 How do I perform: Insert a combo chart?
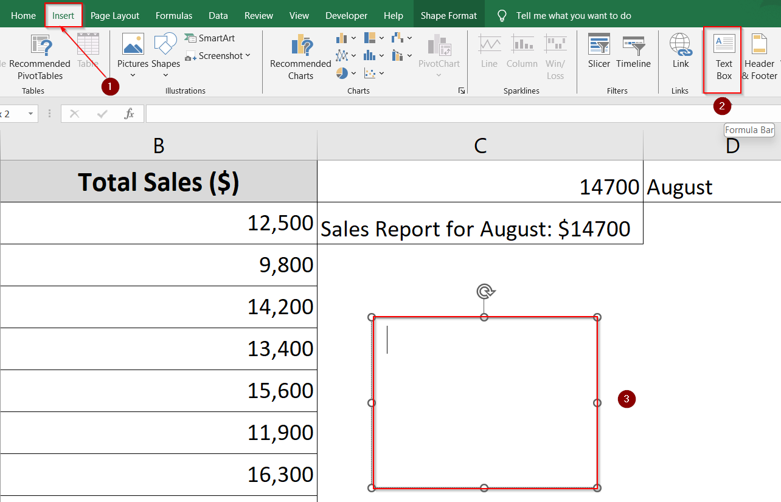[x=398, y=55]
